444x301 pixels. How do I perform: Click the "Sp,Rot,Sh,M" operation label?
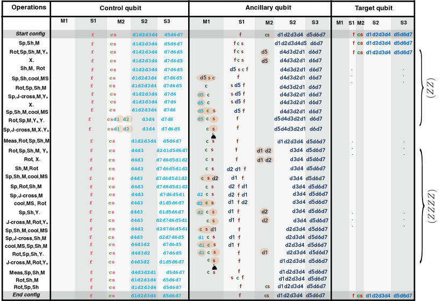point(26,187)
